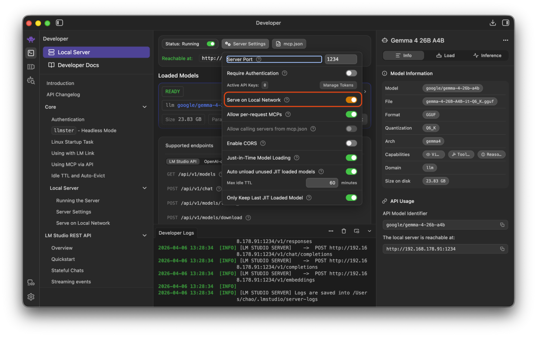Disable Auto unload unused JIT loaded models

click(x=351, y=171)
